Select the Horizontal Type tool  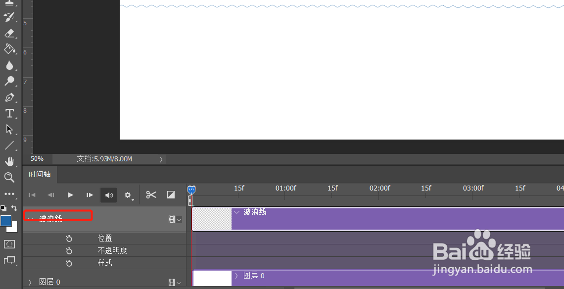pyautogui.click(x=9, y=113)
